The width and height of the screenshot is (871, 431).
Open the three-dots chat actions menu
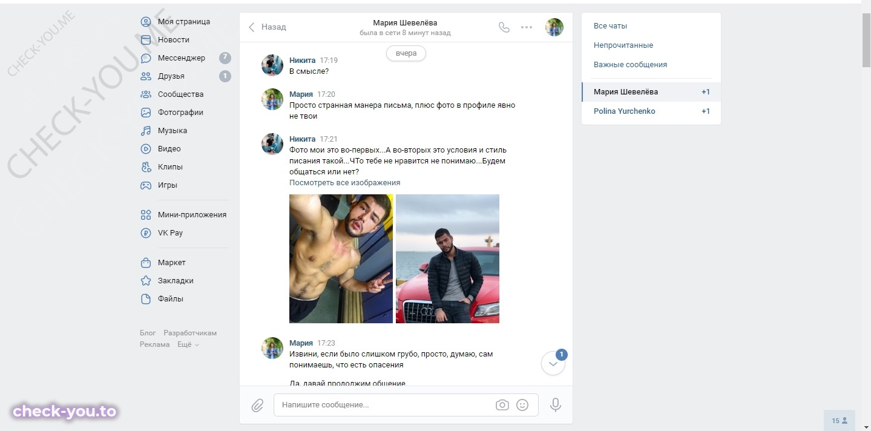coord(527,27)
